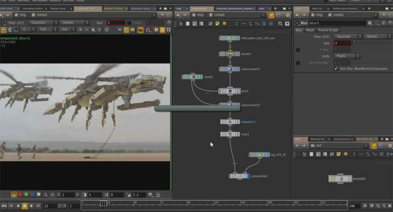Screen dimensions: 393x212
Task: Open the (Same) filter dropdown in parameters
Action: pyautogui.click(x=377, y=37)
